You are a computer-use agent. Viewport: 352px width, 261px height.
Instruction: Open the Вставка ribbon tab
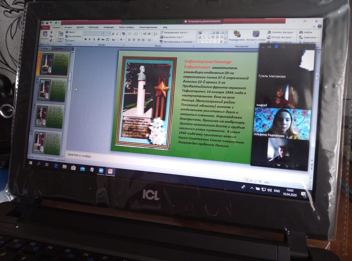[x=68, y=27]
